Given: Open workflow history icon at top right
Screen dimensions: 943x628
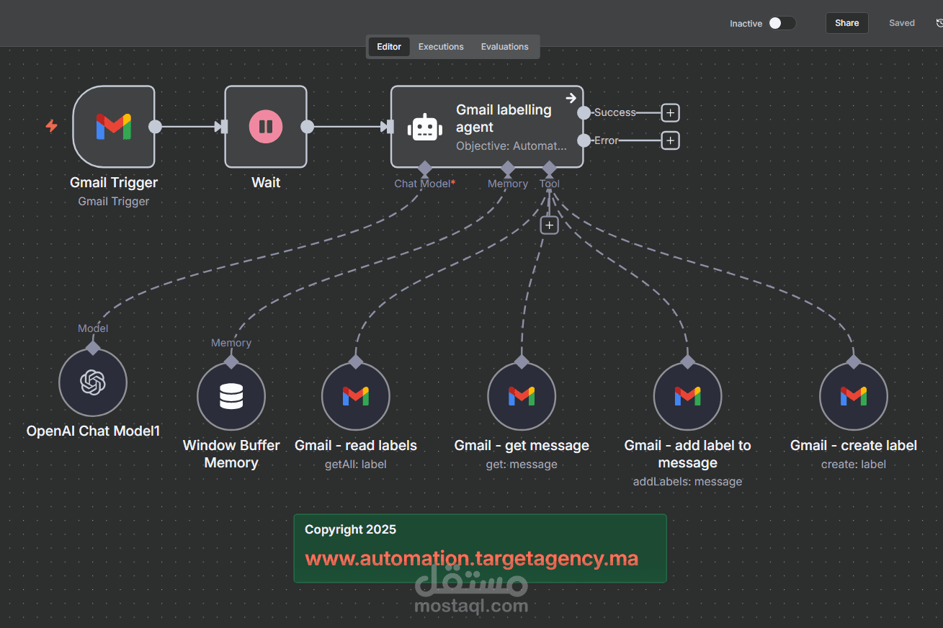Looking at the screenshot, I should 939,23.
